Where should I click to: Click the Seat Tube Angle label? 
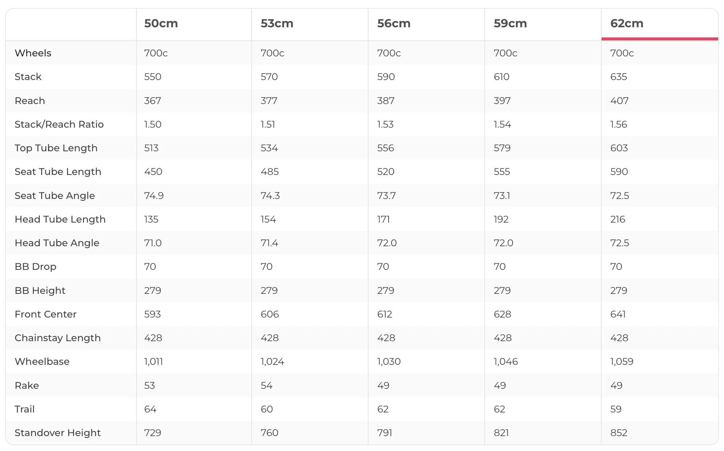[x=55, y=196]
